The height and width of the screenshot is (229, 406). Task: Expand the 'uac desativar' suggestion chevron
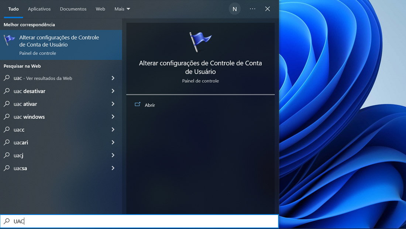coord(113,91)
